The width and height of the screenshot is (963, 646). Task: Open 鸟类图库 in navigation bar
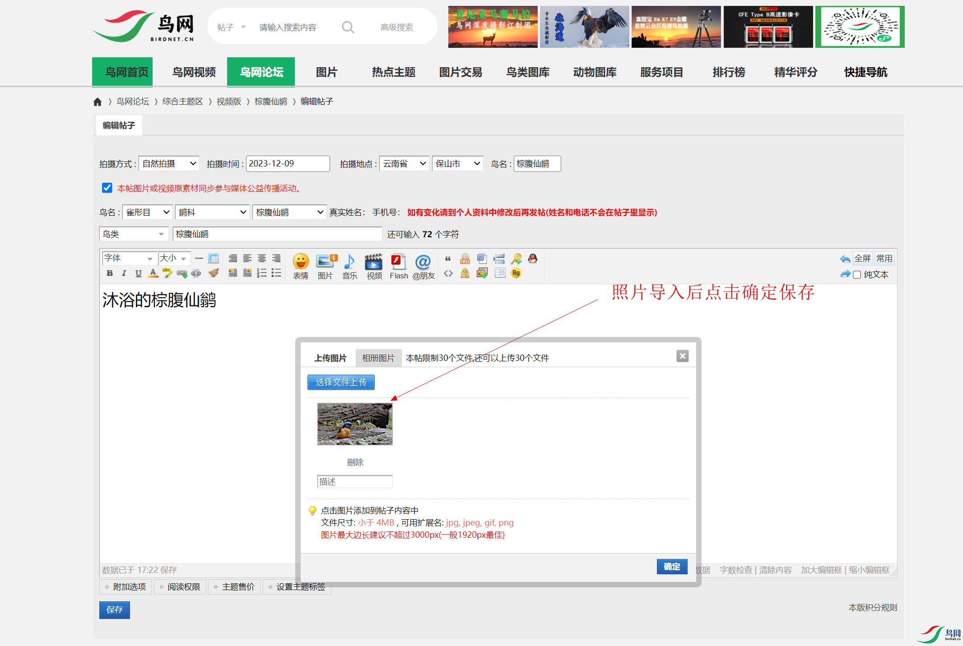(x=527, y=72)
